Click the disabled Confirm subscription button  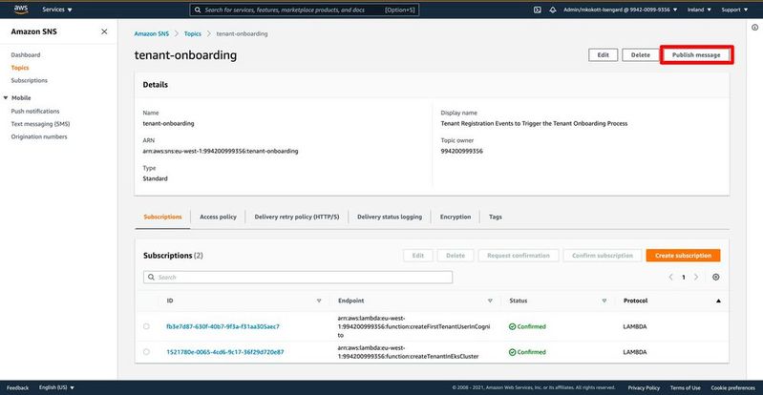tap(603, 256)
